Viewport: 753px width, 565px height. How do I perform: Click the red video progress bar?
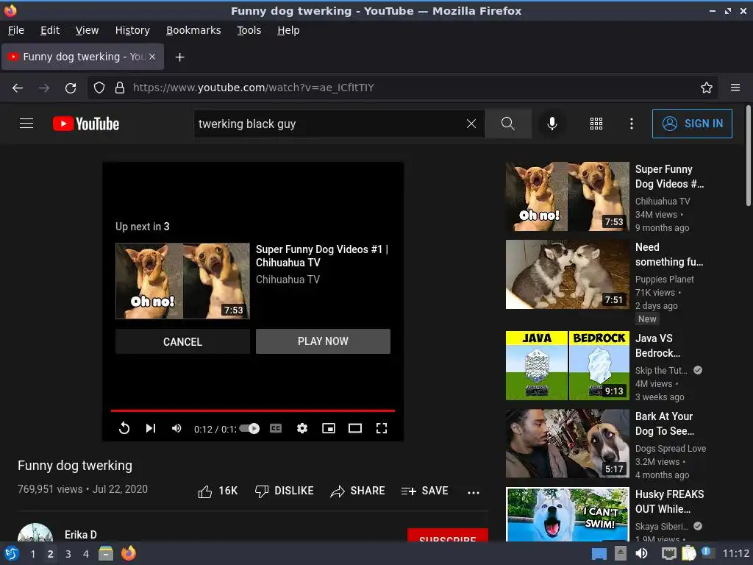pyautogui.click(x=253, y=411)
